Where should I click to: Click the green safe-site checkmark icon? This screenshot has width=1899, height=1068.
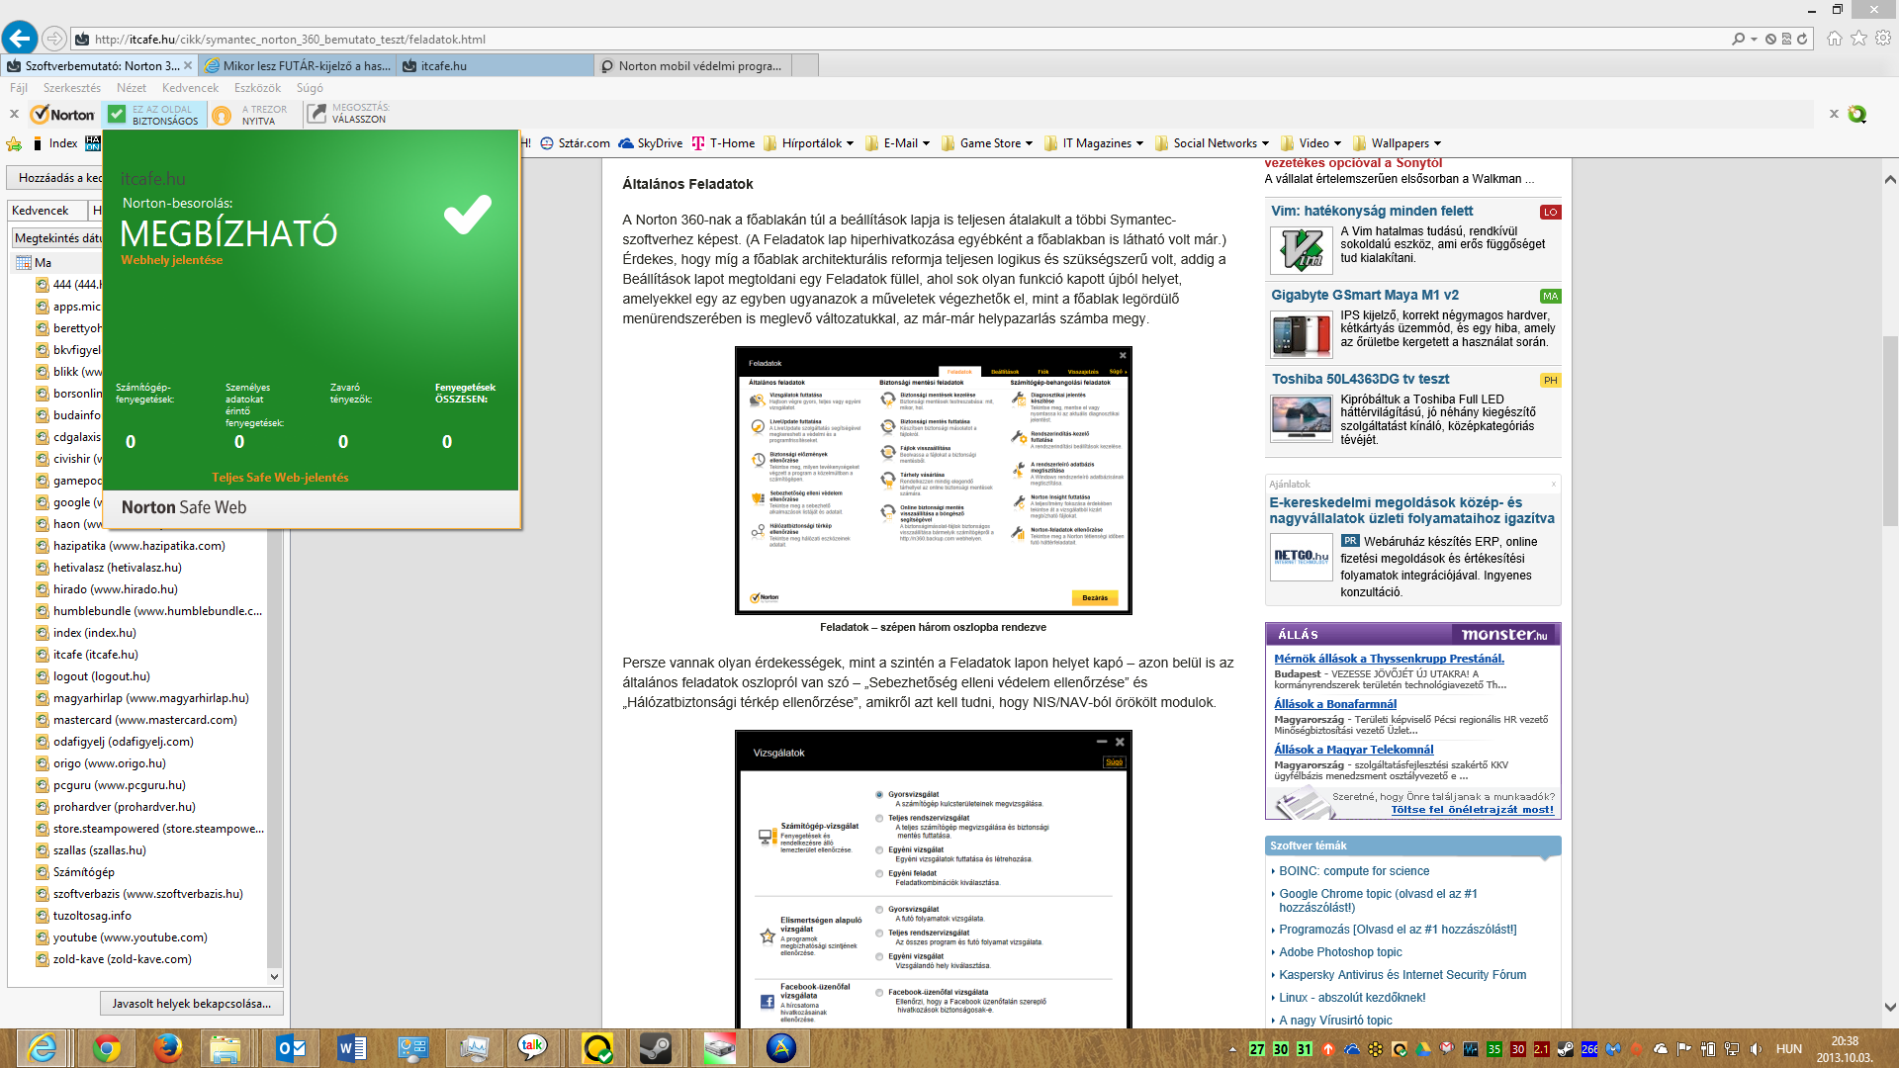[117, 115]
